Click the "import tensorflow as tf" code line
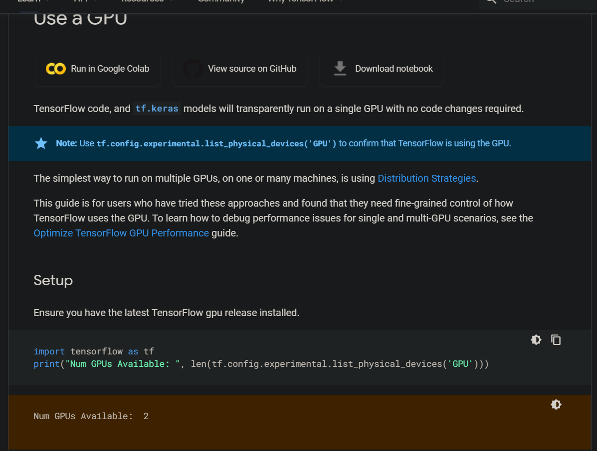 [94, 351]
